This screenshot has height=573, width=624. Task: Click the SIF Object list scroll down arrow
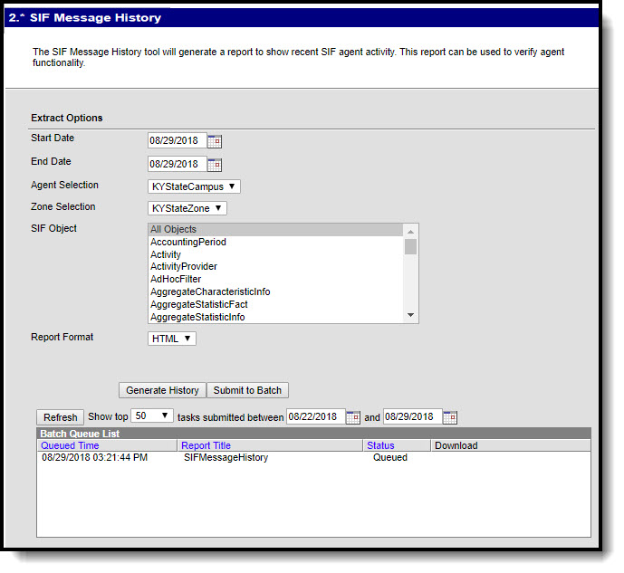pyautogui.click(x=410, y=315)
